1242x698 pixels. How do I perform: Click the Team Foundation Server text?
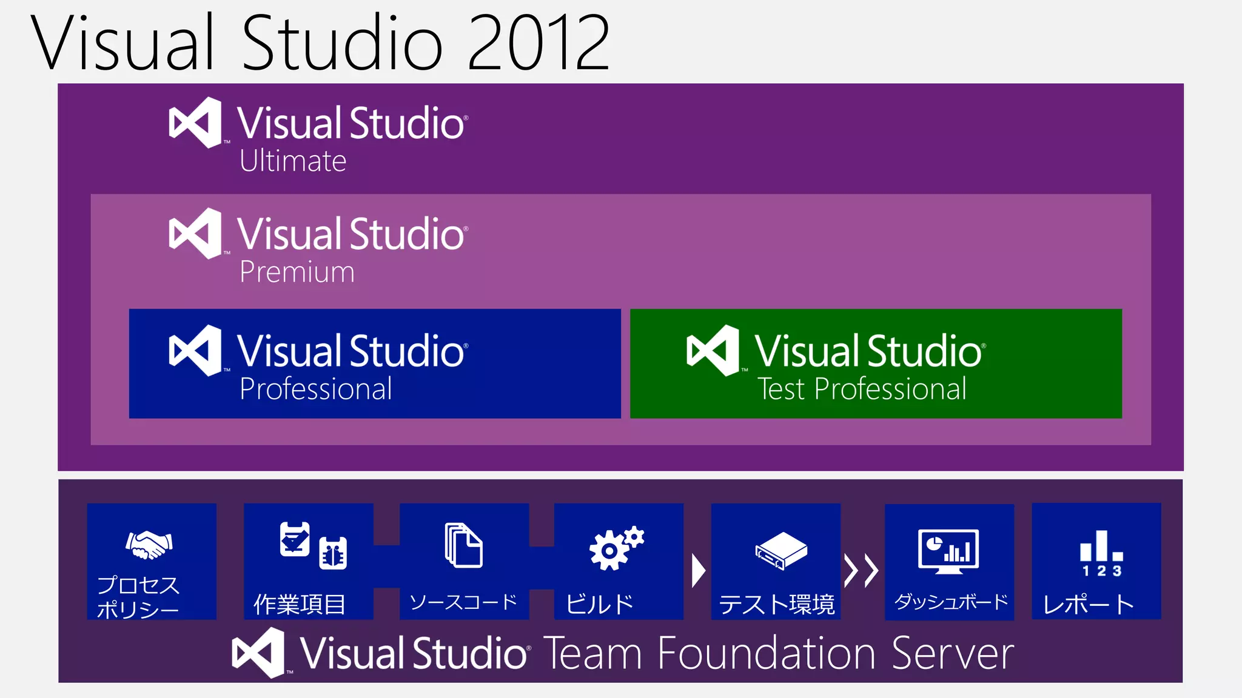(x=779, y=653)
